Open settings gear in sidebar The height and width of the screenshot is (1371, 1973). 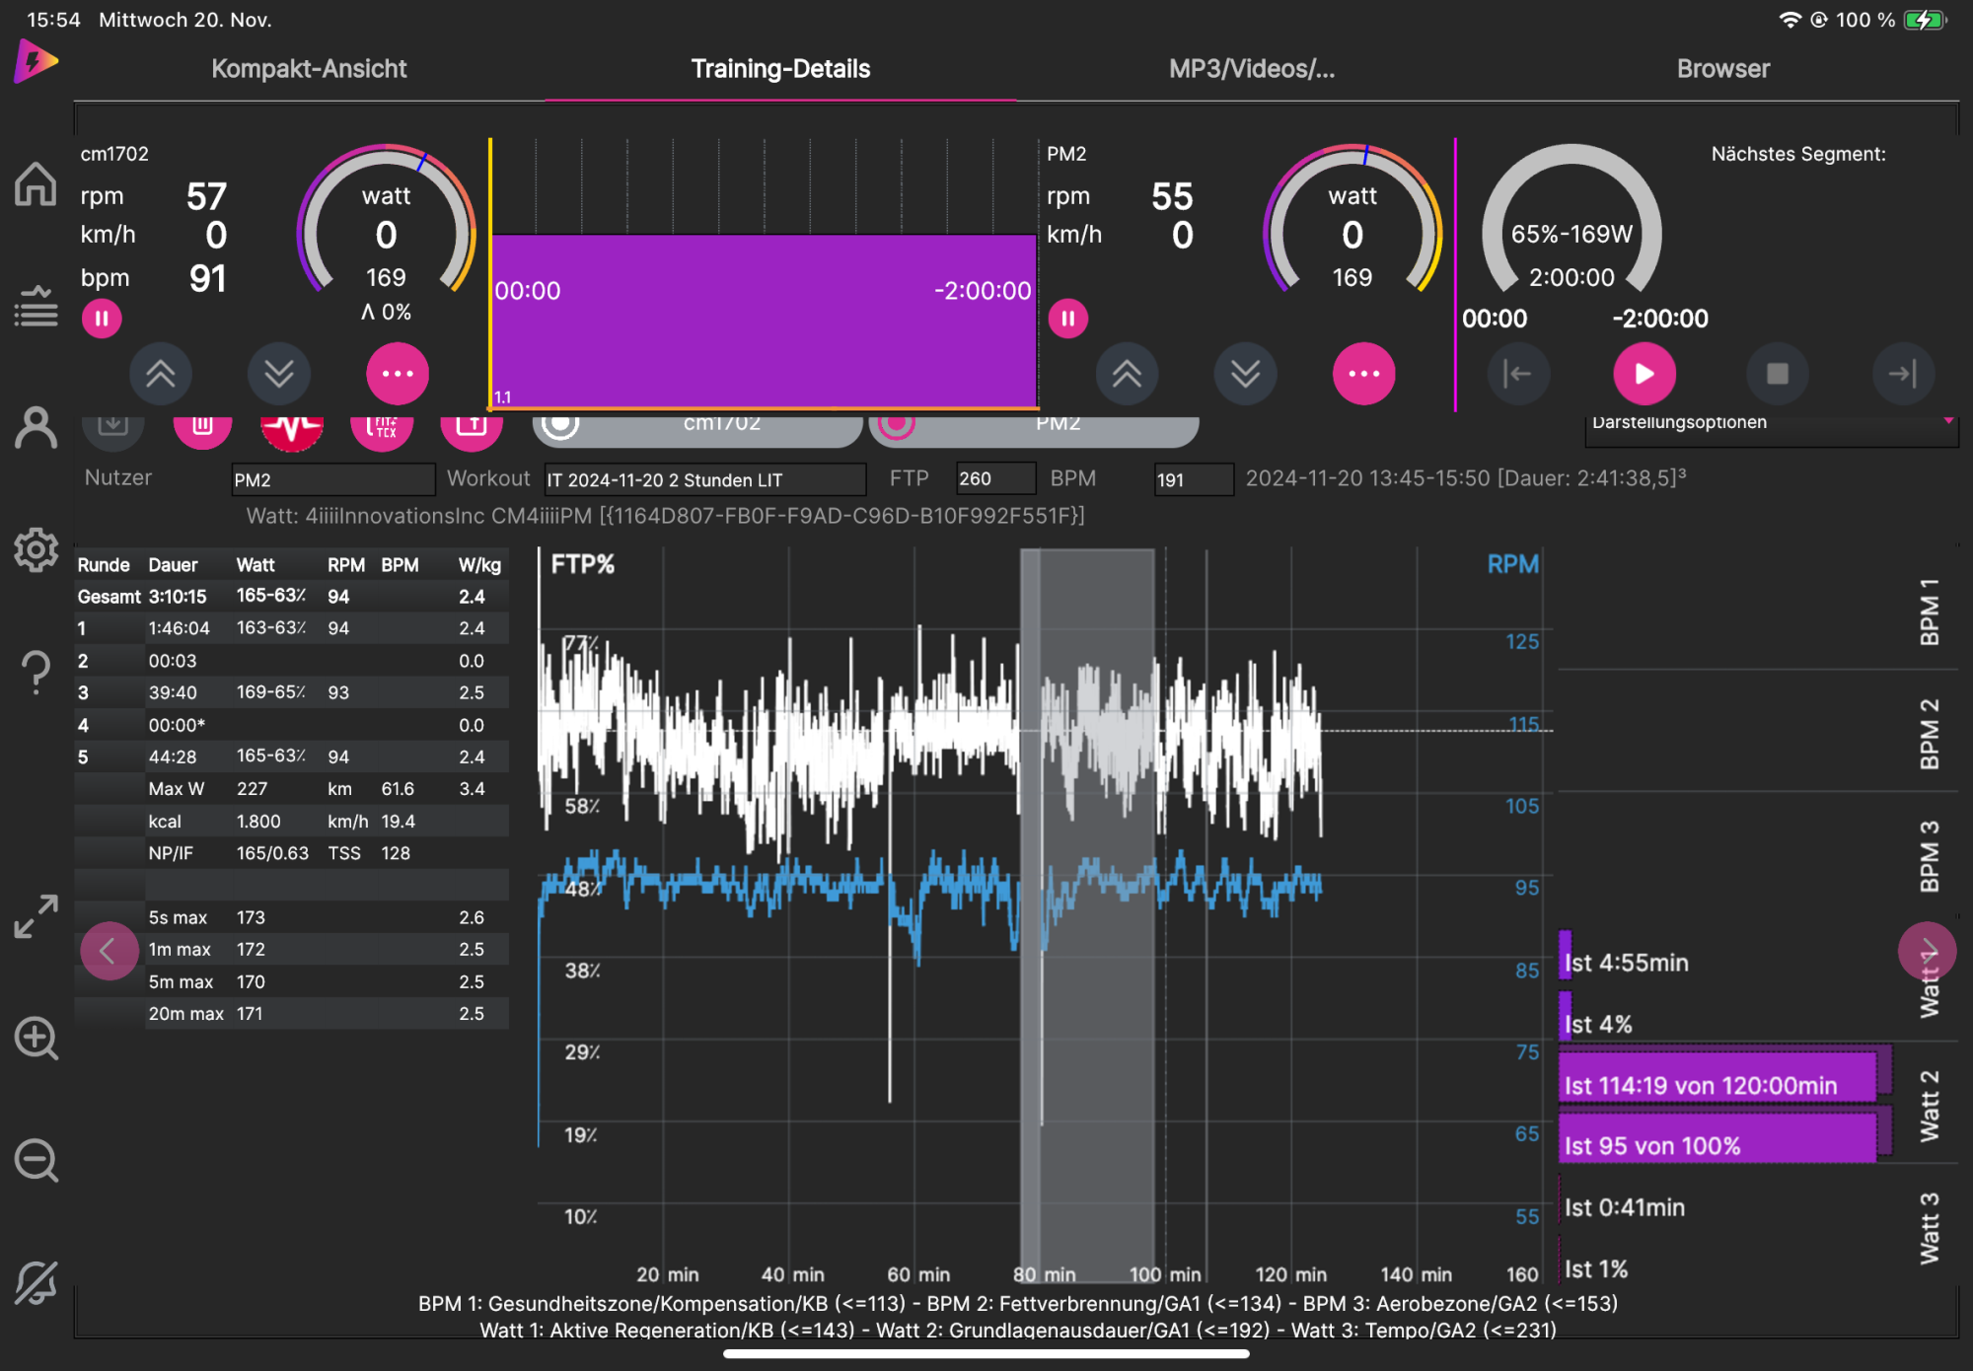[36, 549]
